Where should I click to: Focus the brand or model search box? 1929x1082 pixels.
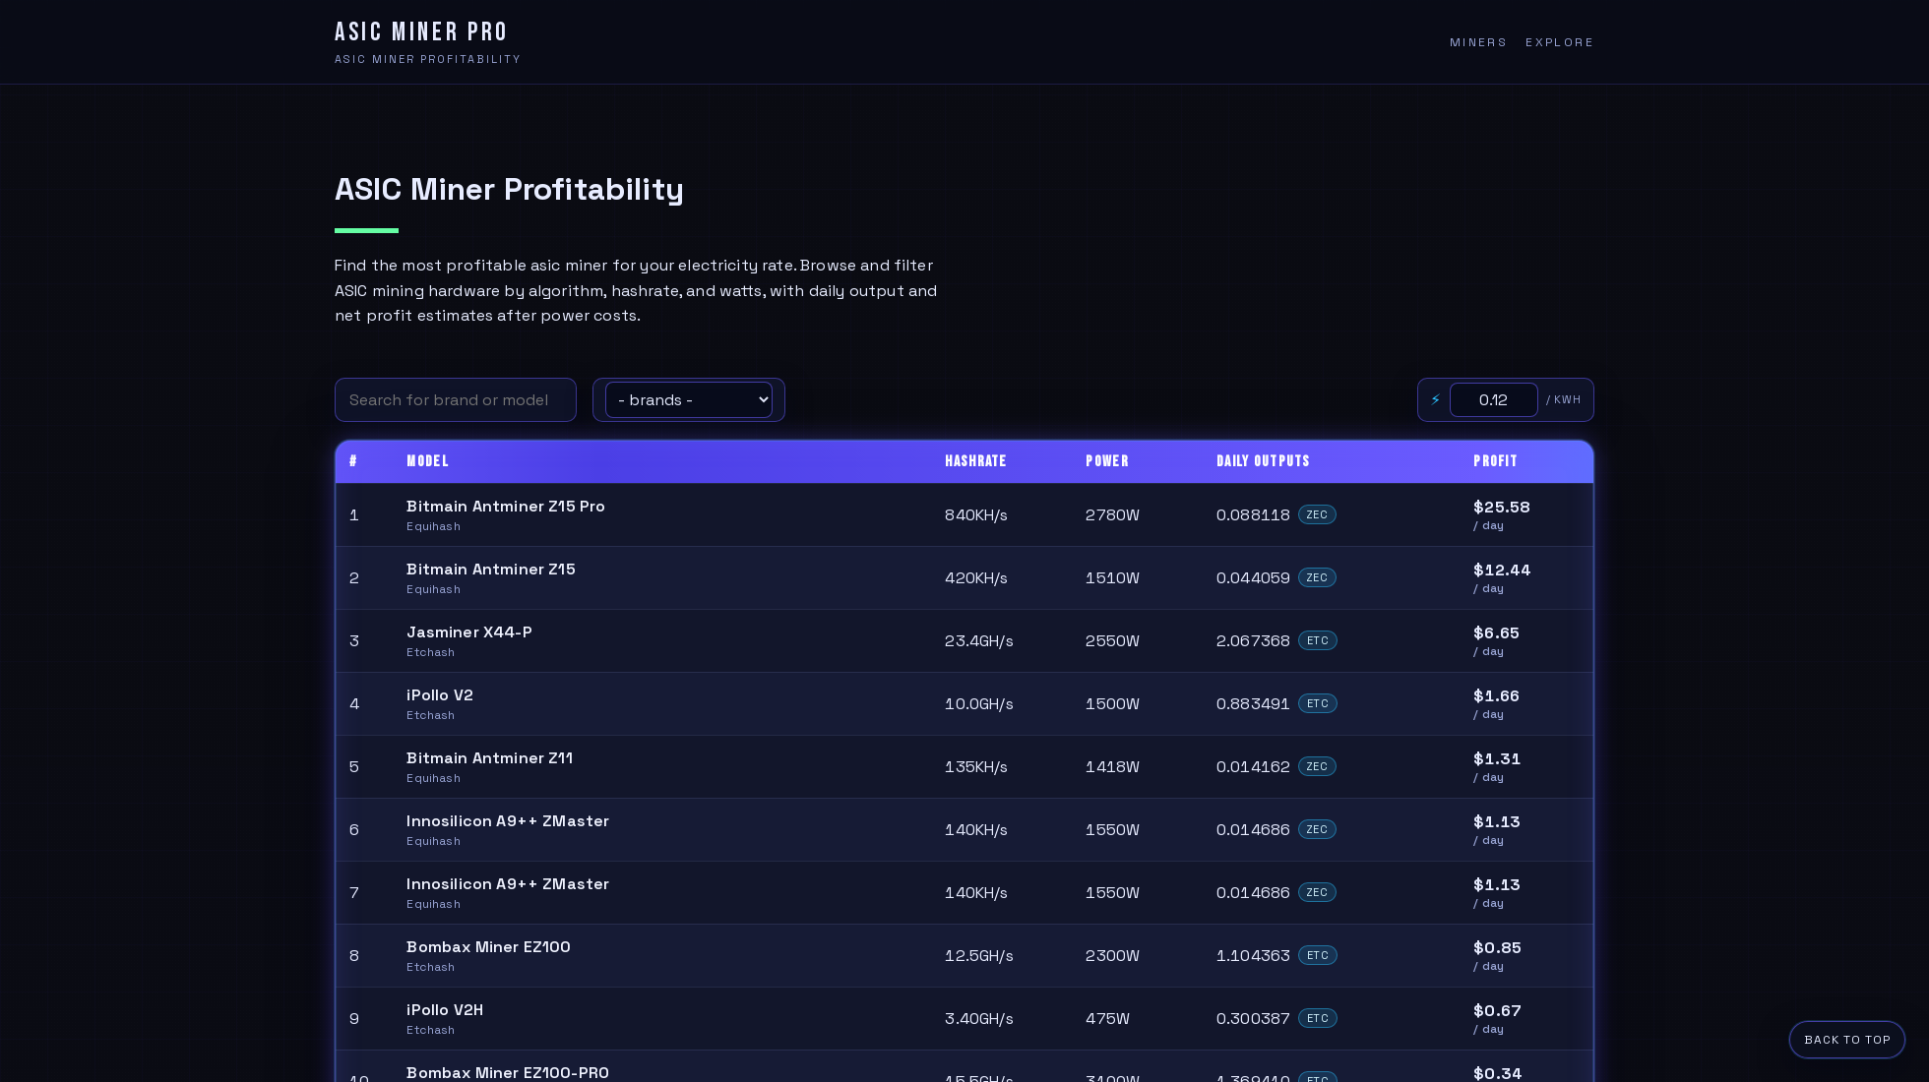point(456,399)
